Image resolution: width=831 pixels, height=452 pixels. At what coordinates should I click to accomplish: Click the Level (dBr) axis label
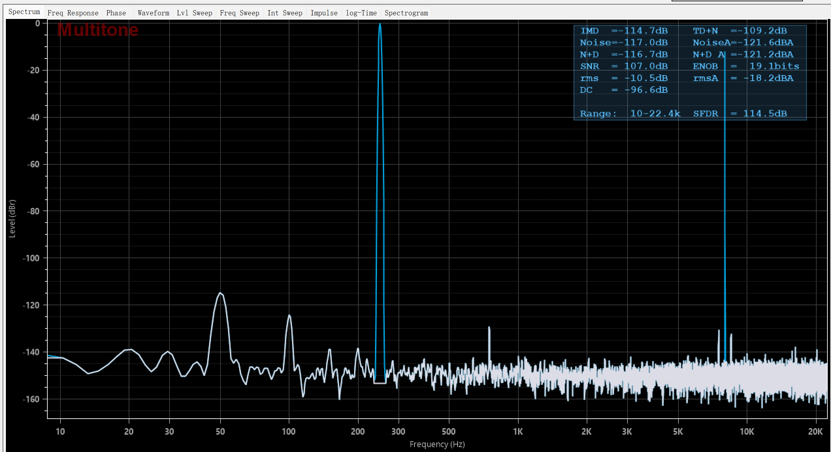(12, 218)
